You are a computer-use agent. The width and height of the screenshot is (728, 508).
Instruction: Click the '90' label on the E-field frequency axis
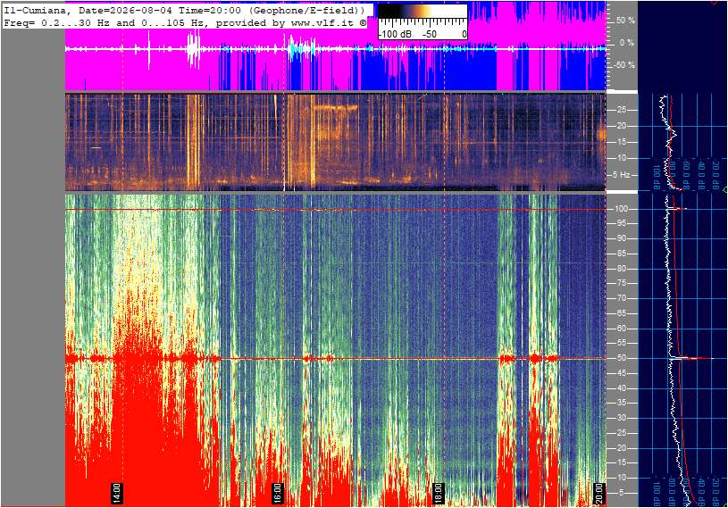point(620,238)
